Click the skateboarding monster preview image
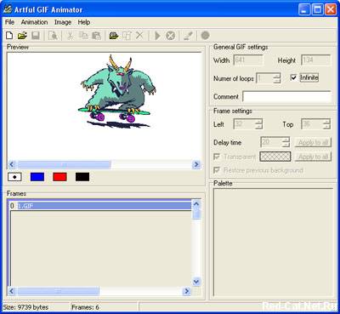 (117, 91)
